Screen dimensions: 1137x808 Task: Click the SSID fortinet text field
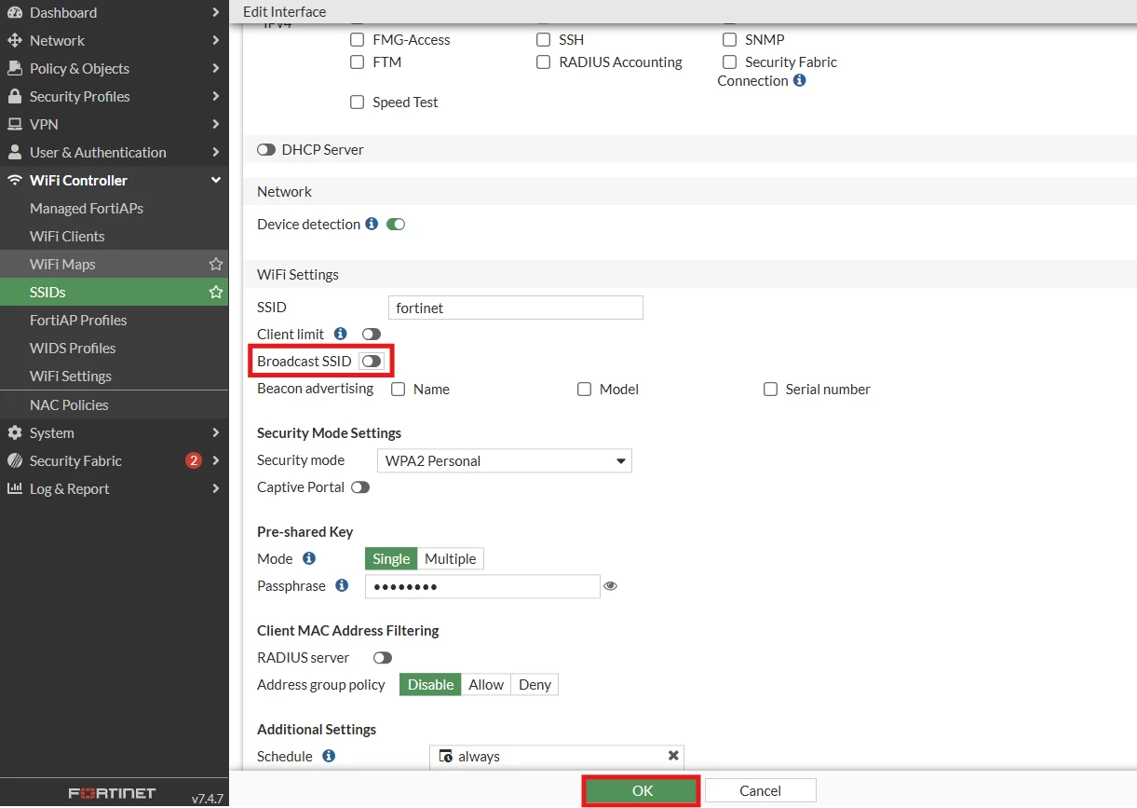point(516,308)
